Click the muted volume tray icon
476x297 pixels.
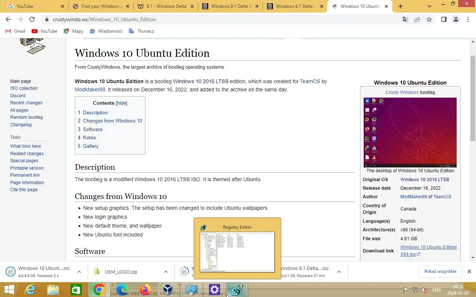424,290
